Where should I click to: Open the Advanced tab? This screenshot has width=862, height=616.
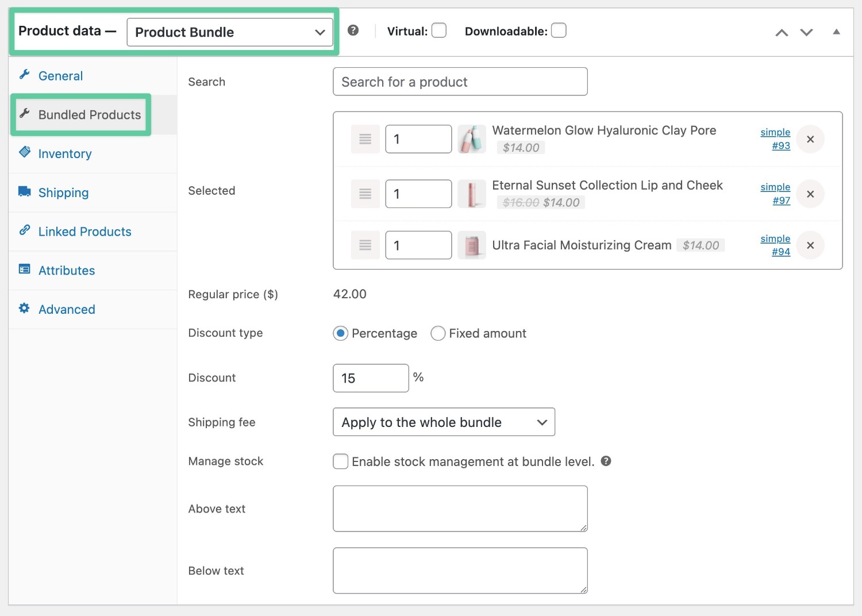tap(67, 309)
